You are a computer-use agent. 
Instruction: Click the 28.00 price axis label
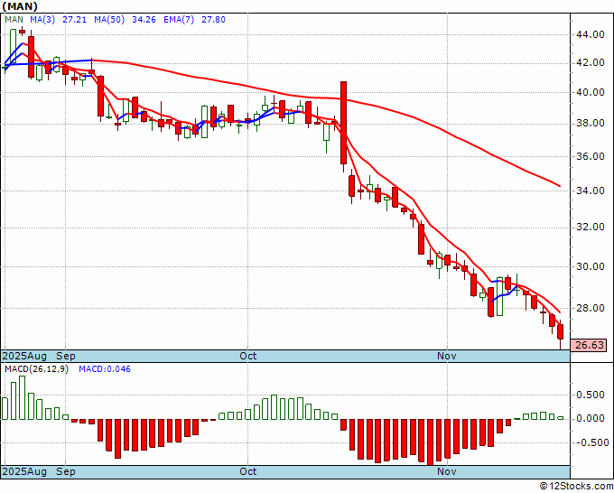[x=591, y=308]
